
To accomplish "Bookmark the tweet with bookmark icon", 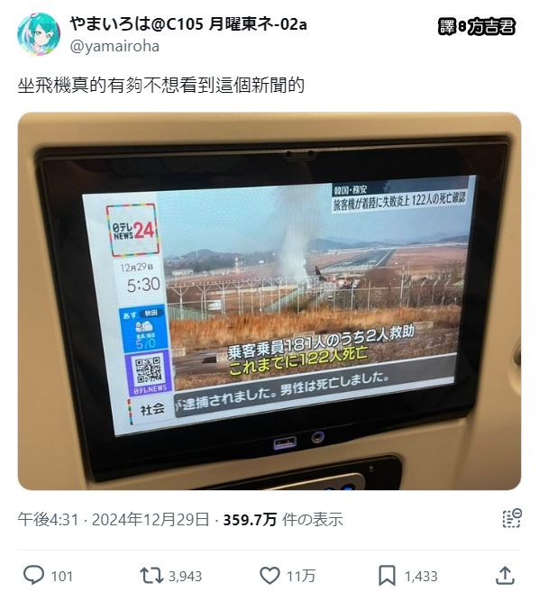I will [x=388, y=576].
